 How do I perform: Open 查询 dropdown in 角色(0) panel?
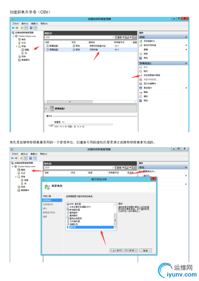[120, 168]
